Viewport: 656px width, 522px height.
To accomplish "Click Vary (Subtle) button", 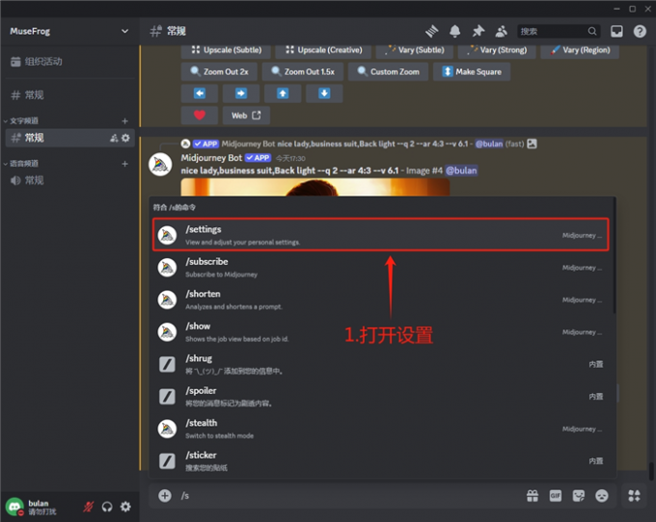I will coord(415,50).
